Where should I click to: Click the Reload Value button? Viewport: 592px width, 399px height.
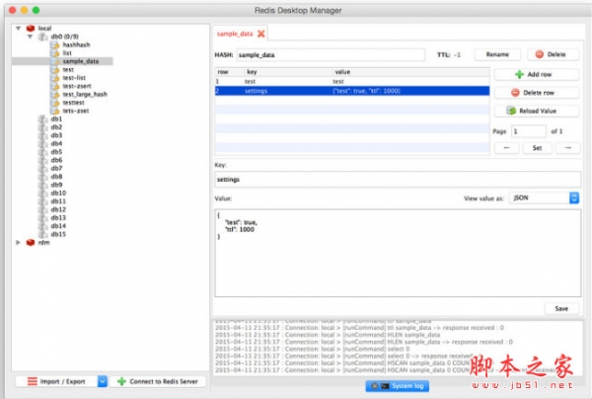click(536, 111)
